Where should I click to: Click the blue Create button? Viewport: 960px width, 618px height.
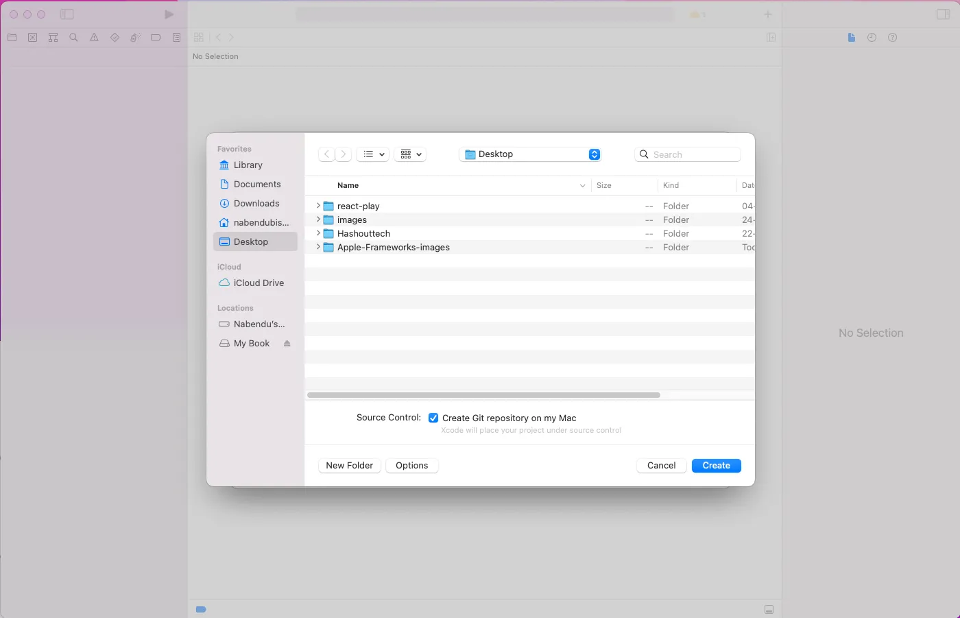717,466
